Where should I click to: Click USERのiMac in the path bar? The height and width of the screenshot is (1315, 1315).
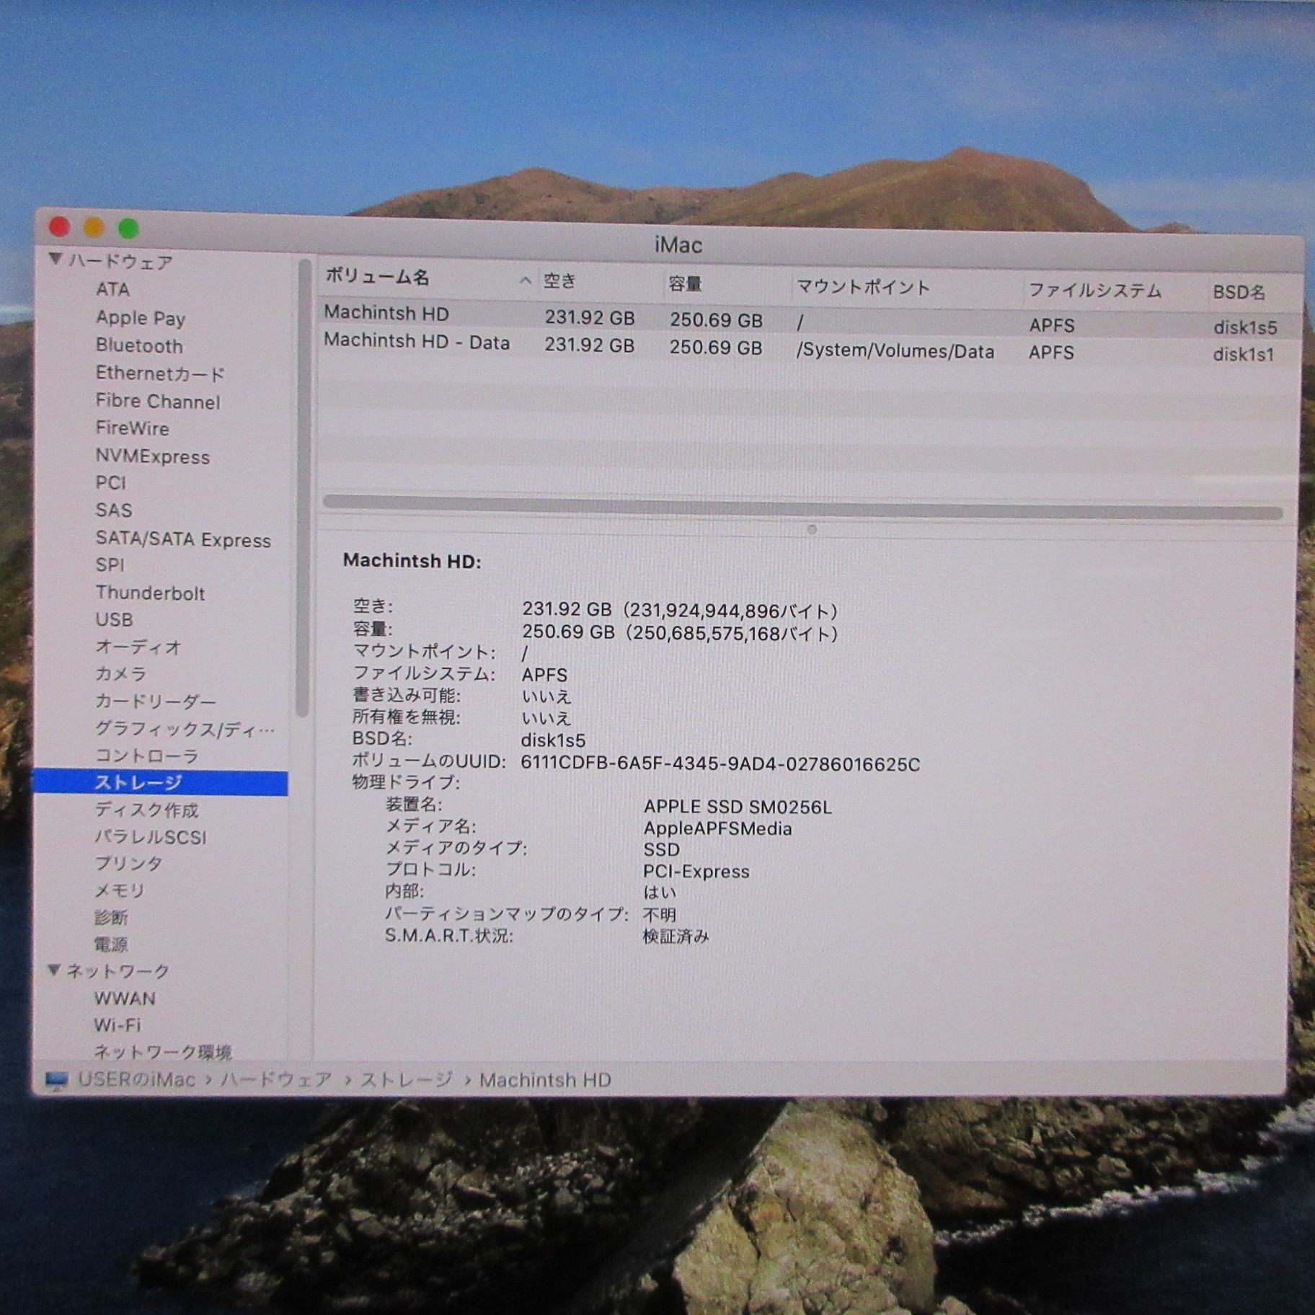[x=136, y=1080]
